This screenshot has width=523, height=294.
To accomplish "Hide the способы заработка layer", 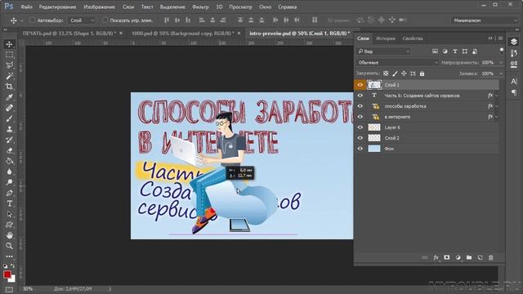I will click(360, 106).
